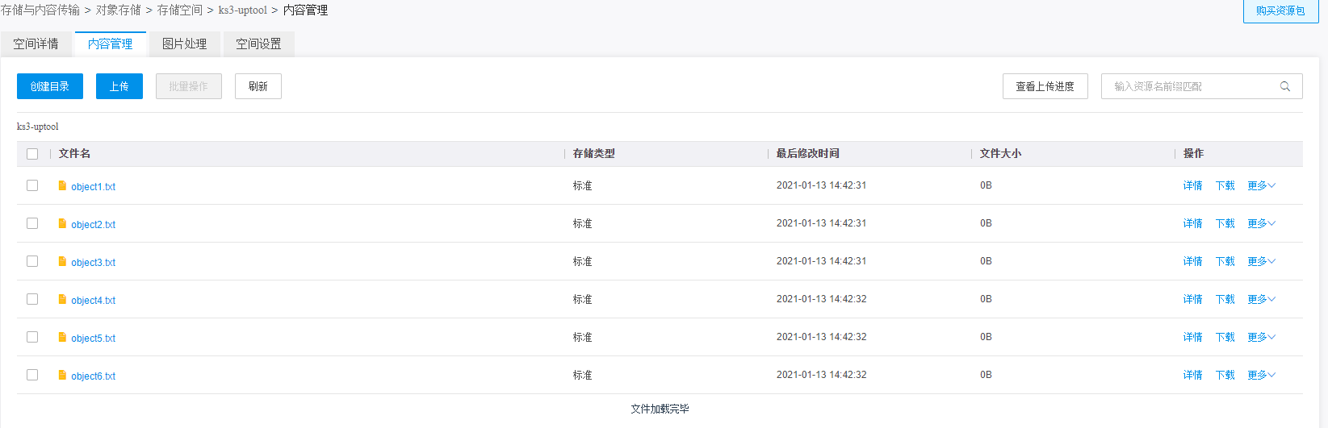Check the box for object1.txt

tap(32, 185)
